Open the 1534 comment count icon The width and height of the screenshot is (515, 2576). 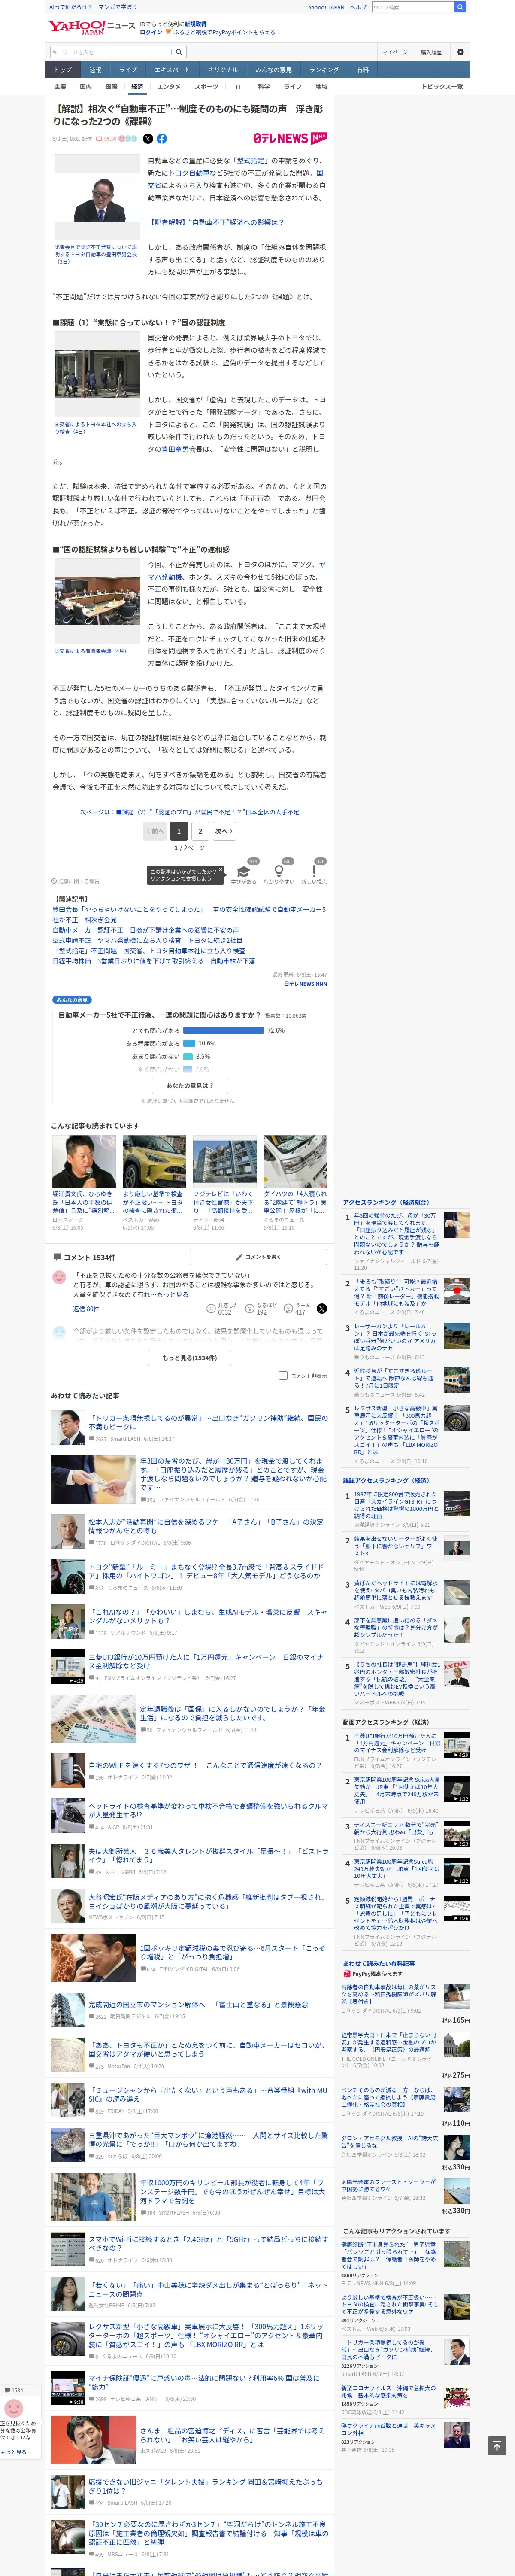point(106,139)
